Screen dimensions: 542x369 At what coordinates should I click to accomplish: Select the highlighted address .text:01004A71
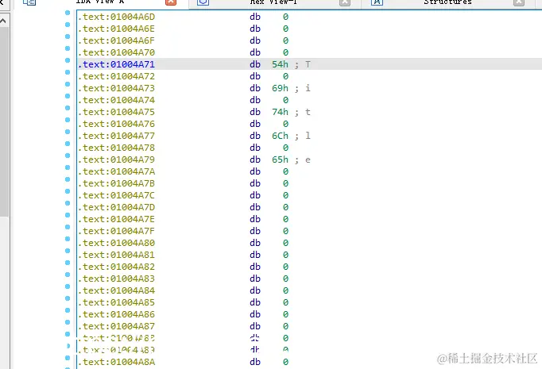(x=117, y=64)
